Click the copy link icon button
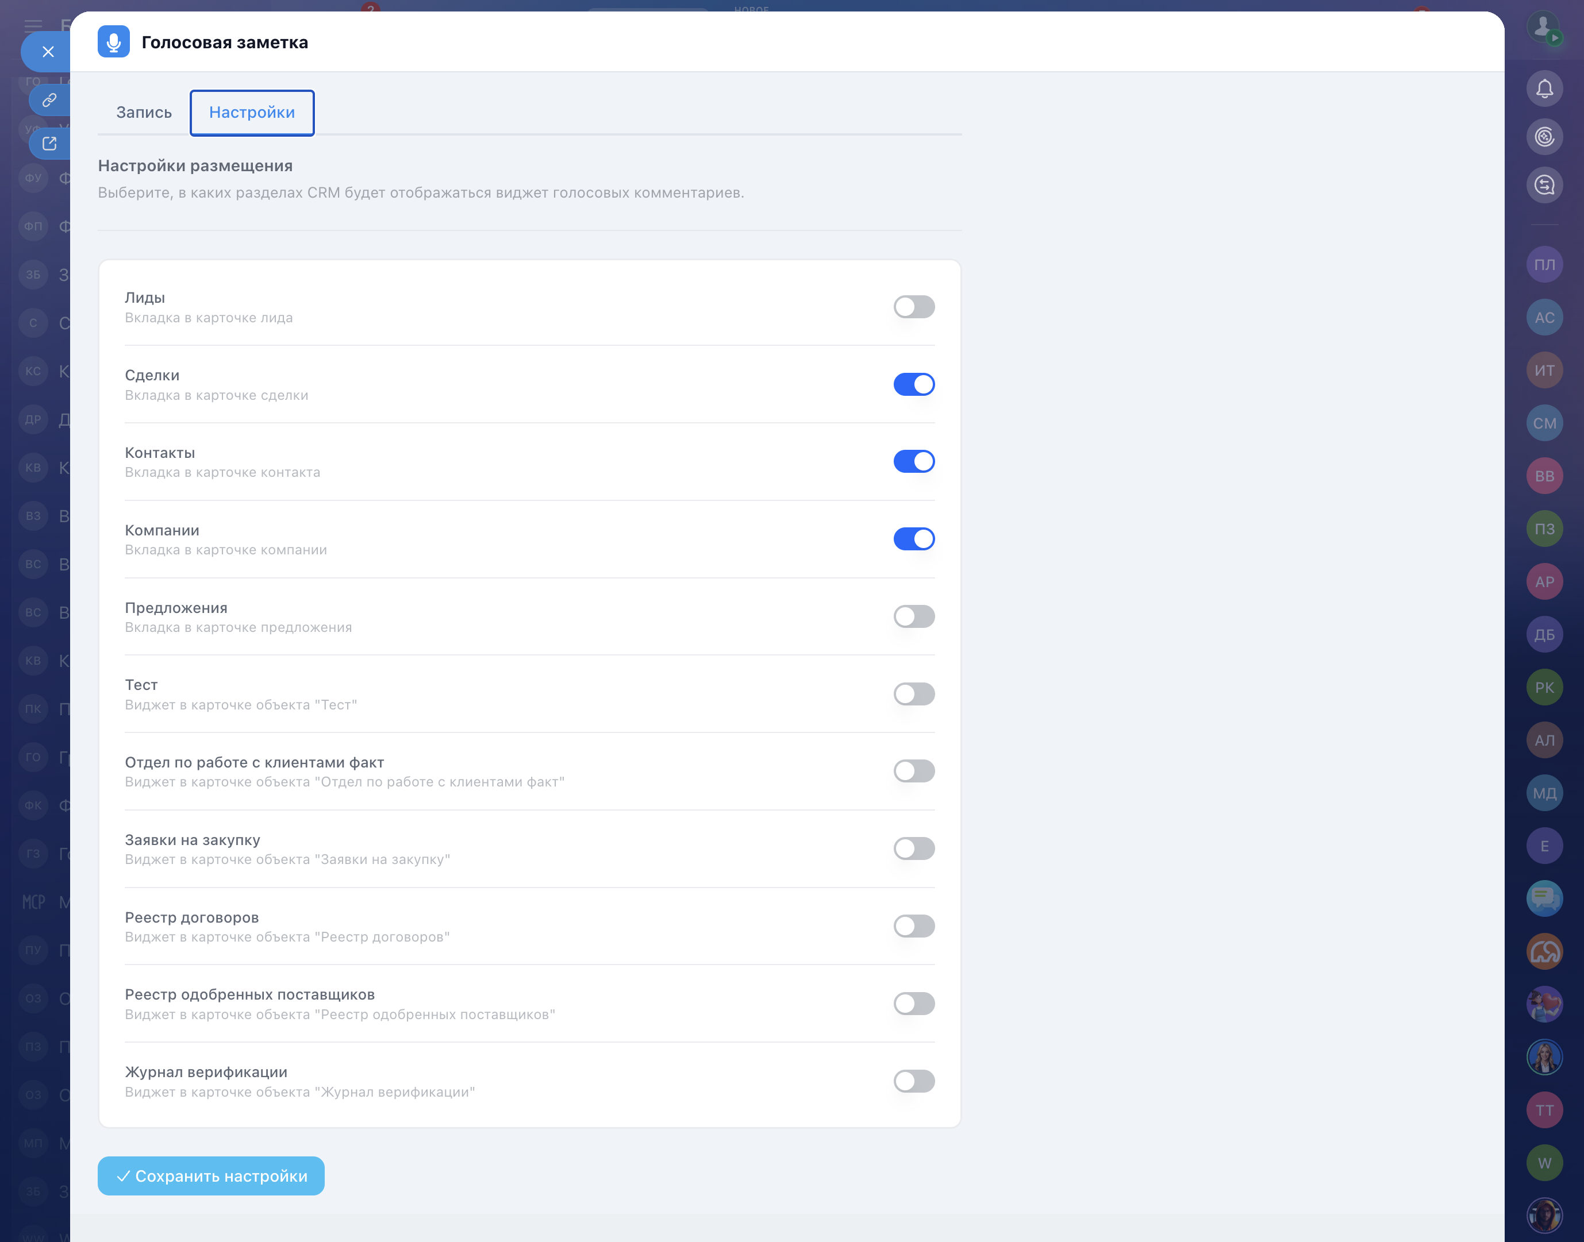 (x=49, y=101)
